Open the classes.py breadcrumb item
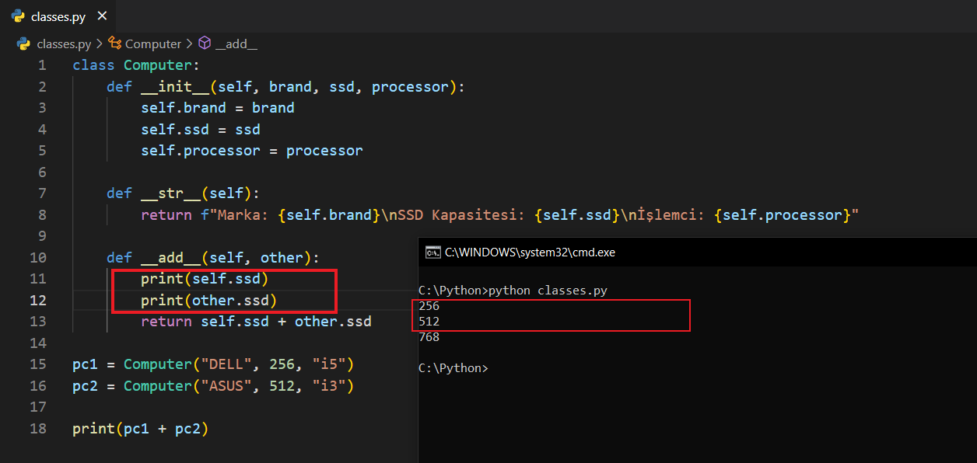The height and width of the screenshot is (463, 977). (64, 44)
